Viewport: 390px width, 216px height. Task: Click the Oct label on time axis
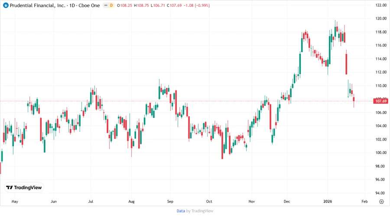[x=209, y=202]
